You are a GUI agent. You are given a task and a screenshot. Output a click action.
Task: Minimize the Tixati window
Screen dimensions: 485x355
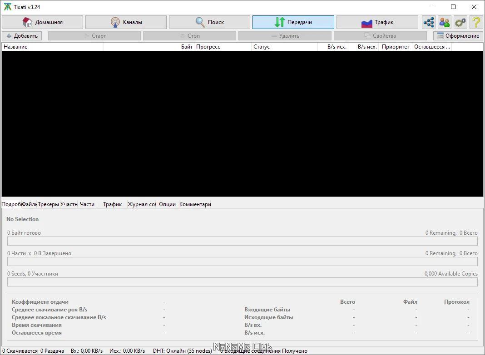(433, 7)
